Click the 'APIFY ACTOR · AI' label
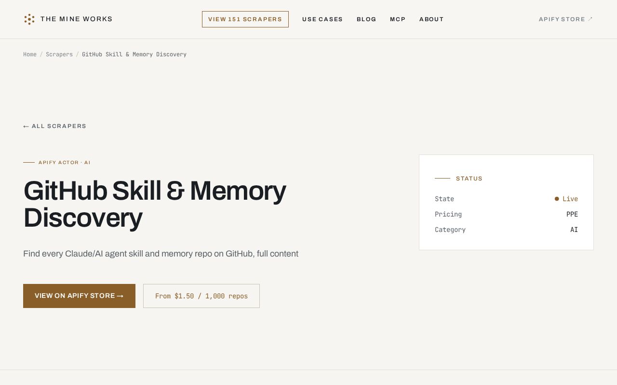617x385 pixels. click(65, 163)
